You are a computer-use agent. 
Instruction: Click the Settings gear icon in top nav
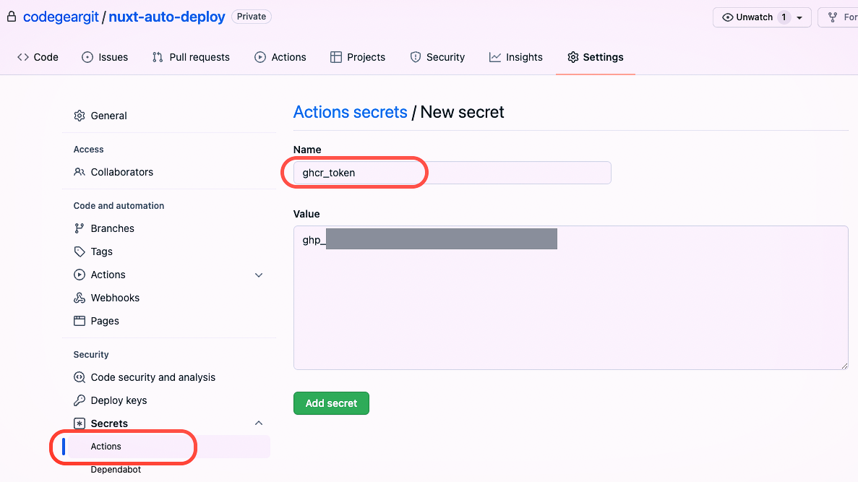coord(573,57)
